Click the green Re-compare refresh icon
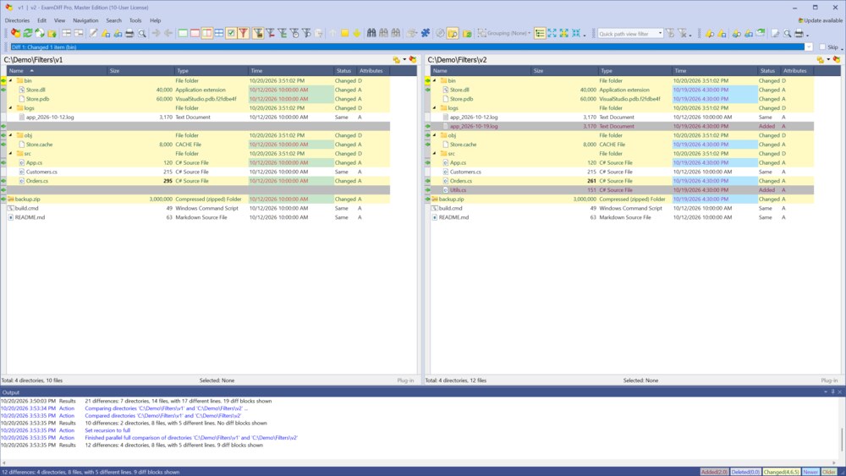The image size is (846, 476). 28,34
